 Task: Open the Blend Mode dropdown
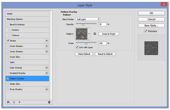point(88,19)
